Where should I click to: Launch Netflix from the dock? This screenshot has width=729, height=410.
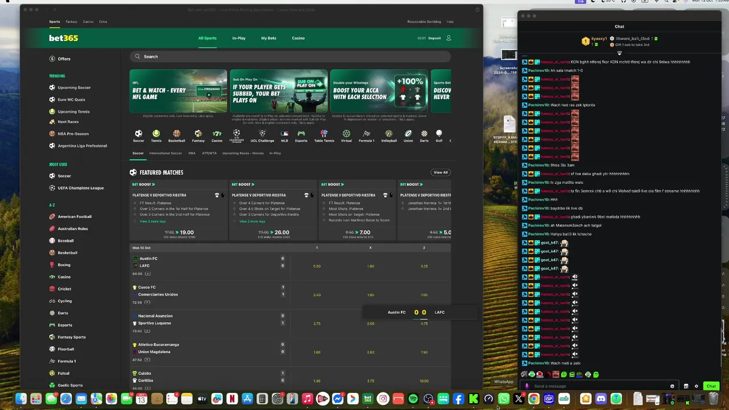[x=232, y=399]
